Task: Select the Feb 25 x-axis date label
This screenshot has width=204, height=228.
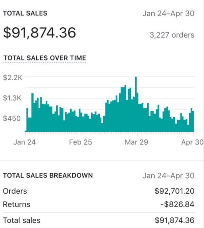Action: pos(80,142)
